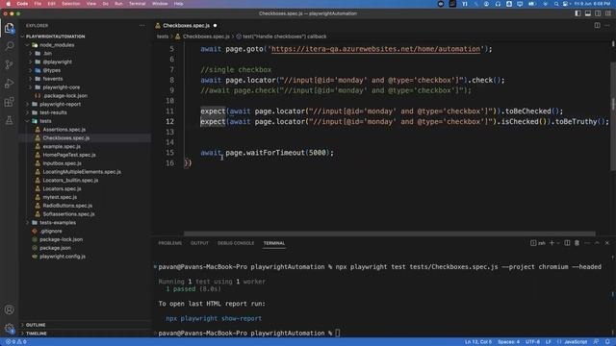The width and height of the screenshot is (616, 346).
Task: Click the editor horizontal scrollbar
Action: pos(389,234)
